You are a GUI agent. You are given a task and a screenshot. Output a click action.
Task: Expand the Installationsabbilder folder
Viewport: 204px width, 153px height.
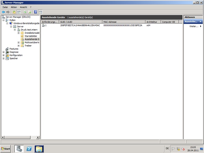click(x=19, y=33)
